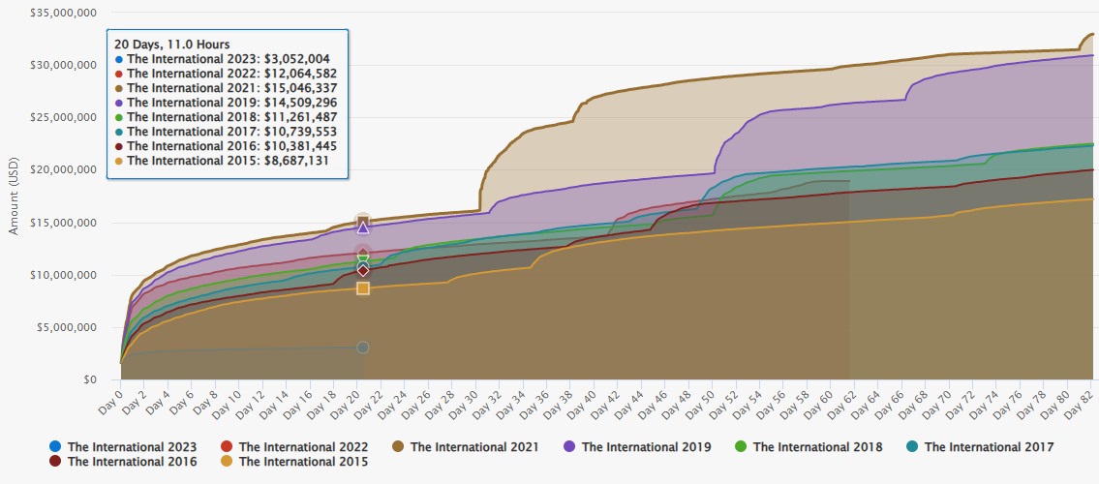
Task: Click the tooltip header "20 Days, 11.0 Hours"
Action: point(172,45)
